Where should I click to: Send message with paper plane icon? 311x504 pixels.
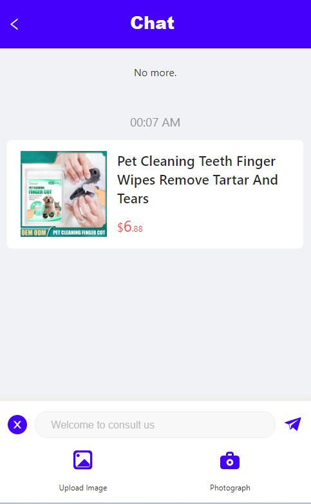[x=293, y=424]
